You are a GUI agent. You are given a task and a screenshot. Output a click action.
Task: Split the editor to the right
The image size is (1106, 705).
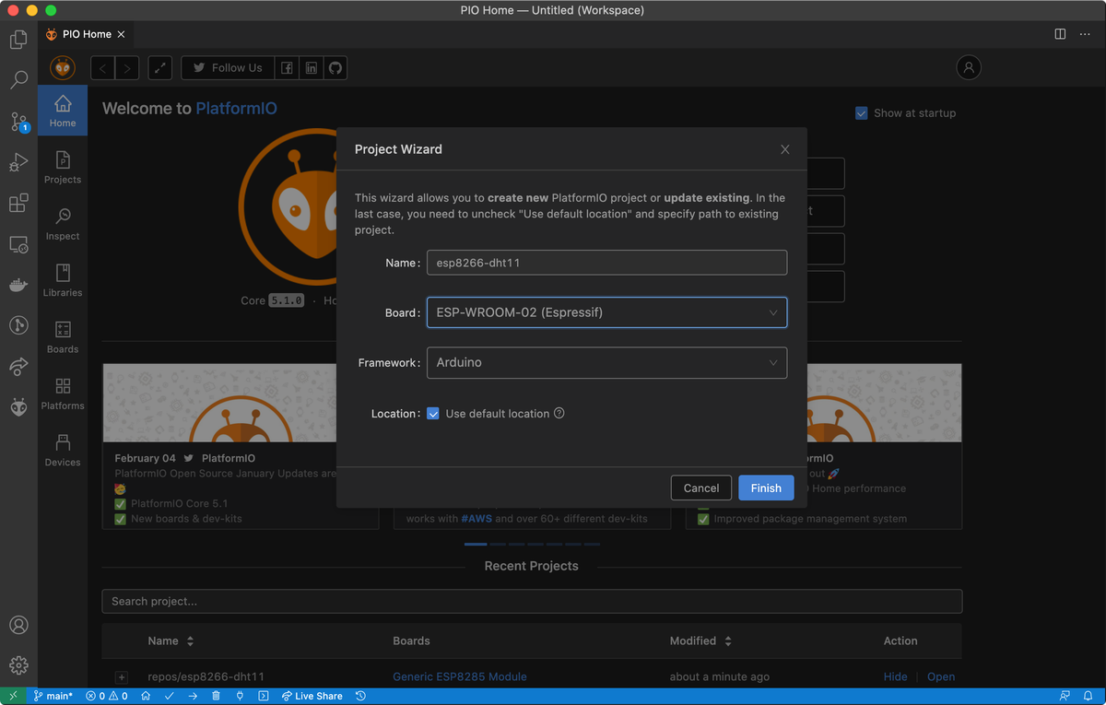1060,34
